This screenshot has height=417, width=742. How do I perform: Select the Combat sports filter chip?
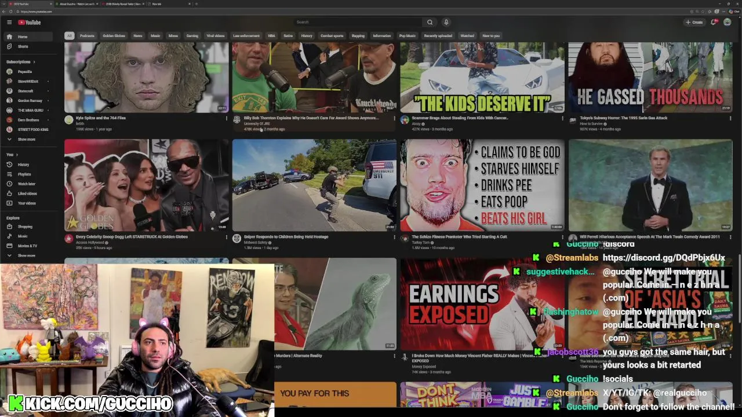pyautogui.click(x=332, y=36)
